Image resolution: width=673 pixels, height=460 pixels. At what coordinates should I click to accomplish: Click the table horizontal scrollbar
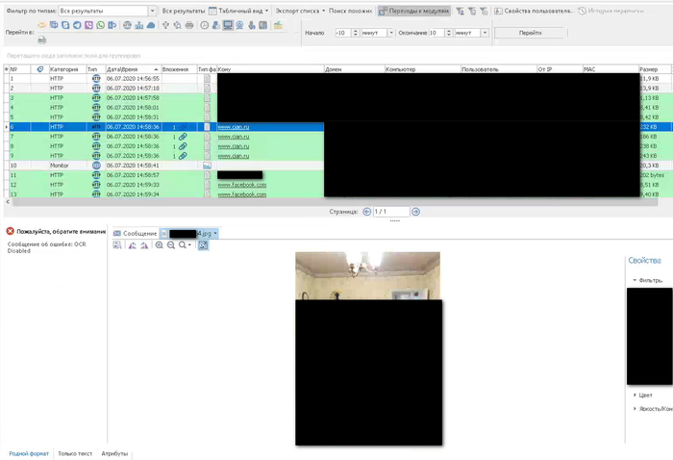(x=335, y=202)
